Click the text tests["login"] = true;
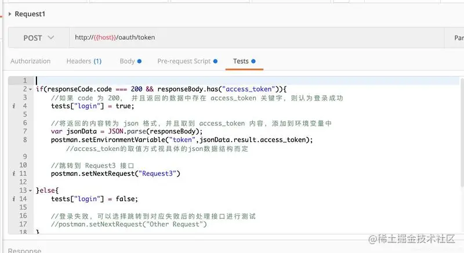Image resolution: width=464 pixels, height=253 pixels. (x=93, y=106)
